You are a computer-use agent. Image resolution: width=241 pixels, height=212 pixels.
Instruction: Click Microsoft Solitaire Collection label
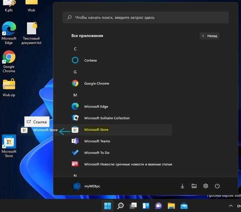tap(107, 118)
